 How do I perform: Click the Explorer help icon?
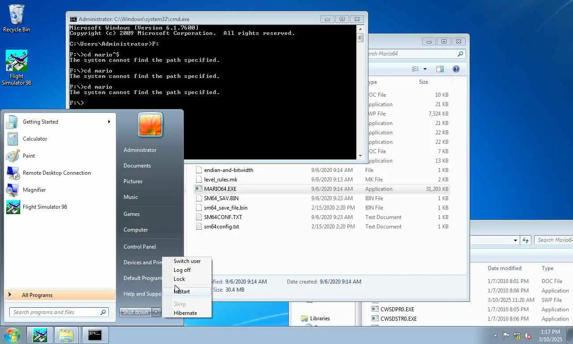pos(456,69)
